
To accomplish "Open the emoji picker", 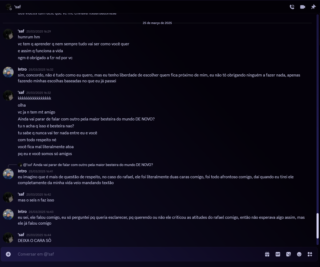I will (x=299, y=254).
